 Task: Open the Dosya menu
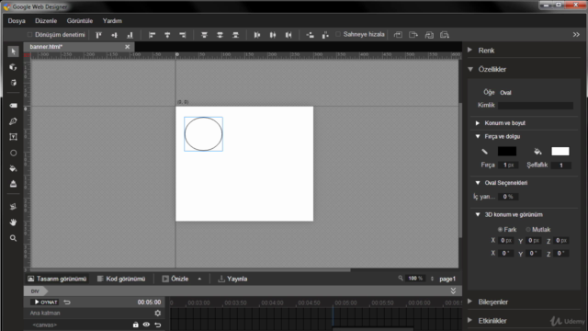pos(17,20)
